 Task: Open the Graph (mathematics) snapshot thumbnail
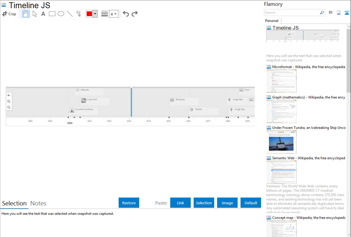pos(281,111)
